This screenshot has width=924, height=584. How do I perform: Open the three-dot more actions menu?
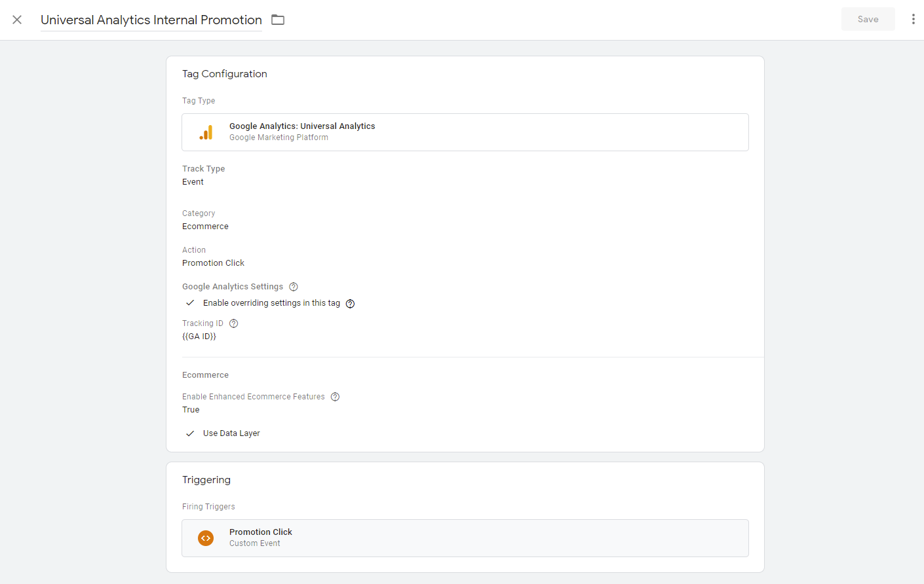coord(913,19)
